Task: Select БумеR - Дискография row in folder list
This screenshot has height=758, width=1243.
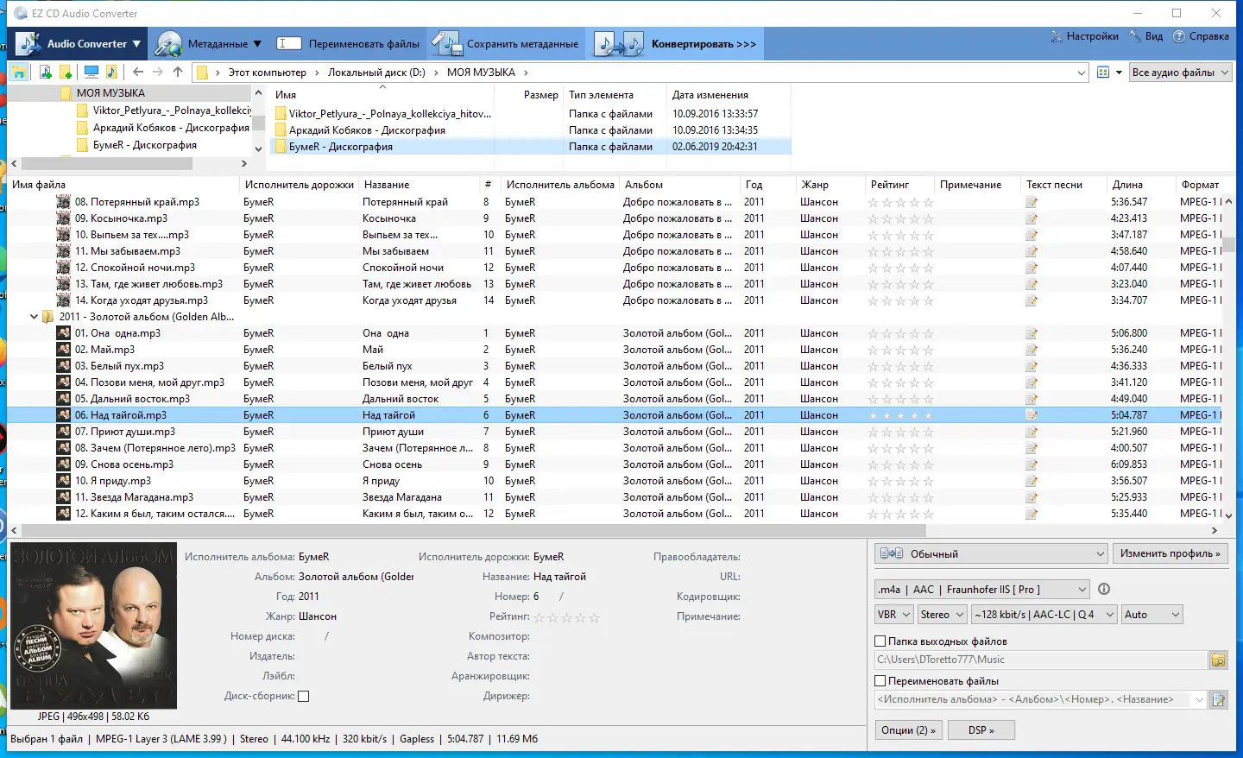Action: (x=532, y=147)
